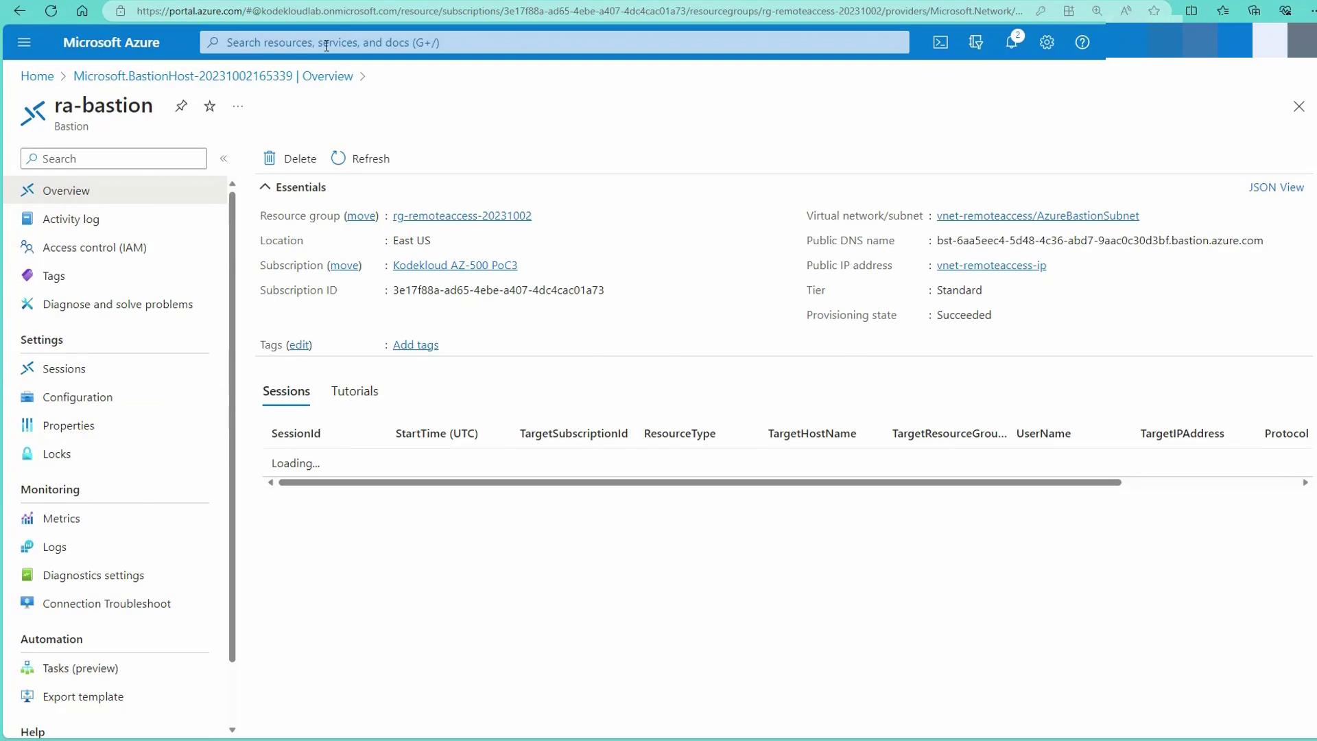This screenshot has width=1317, height=741.
Task: Focus the global search resources box
Action: pyautogui.click(x=554, y=43)
